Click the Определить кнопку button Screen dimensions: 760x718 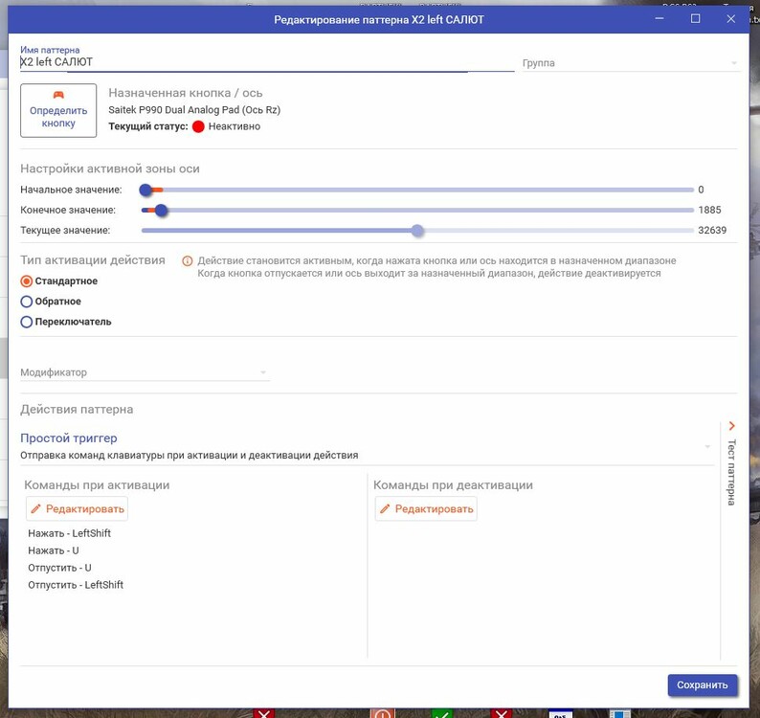[x=58, y=110]
